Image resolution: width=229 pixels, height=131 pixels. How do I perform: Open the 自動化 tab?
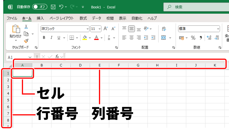point(137,18)
